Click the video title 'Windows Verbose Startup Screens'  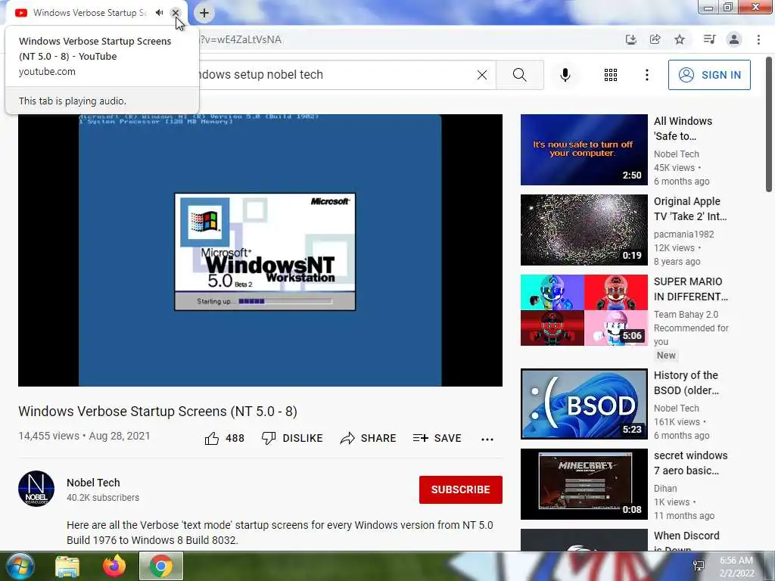pos(157,411)
